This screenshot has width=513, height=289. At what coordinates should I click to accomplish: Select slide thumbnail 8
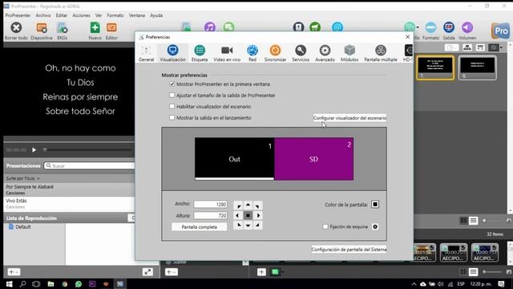coord(478,67)
